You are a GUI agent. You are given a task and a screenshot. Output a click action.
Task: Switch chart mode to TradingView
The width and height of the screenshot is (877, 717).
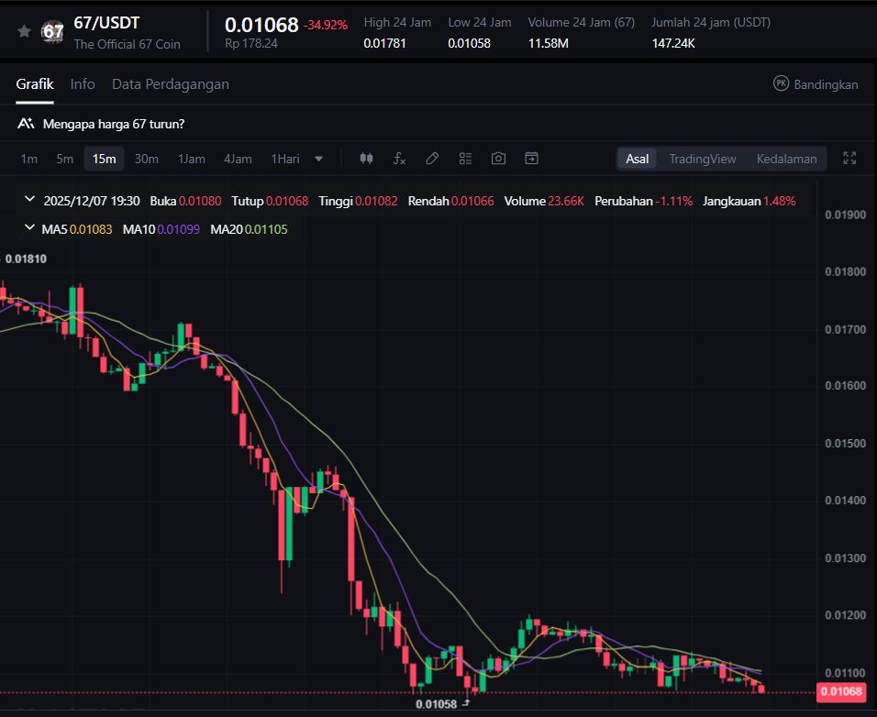pos(702,159)
